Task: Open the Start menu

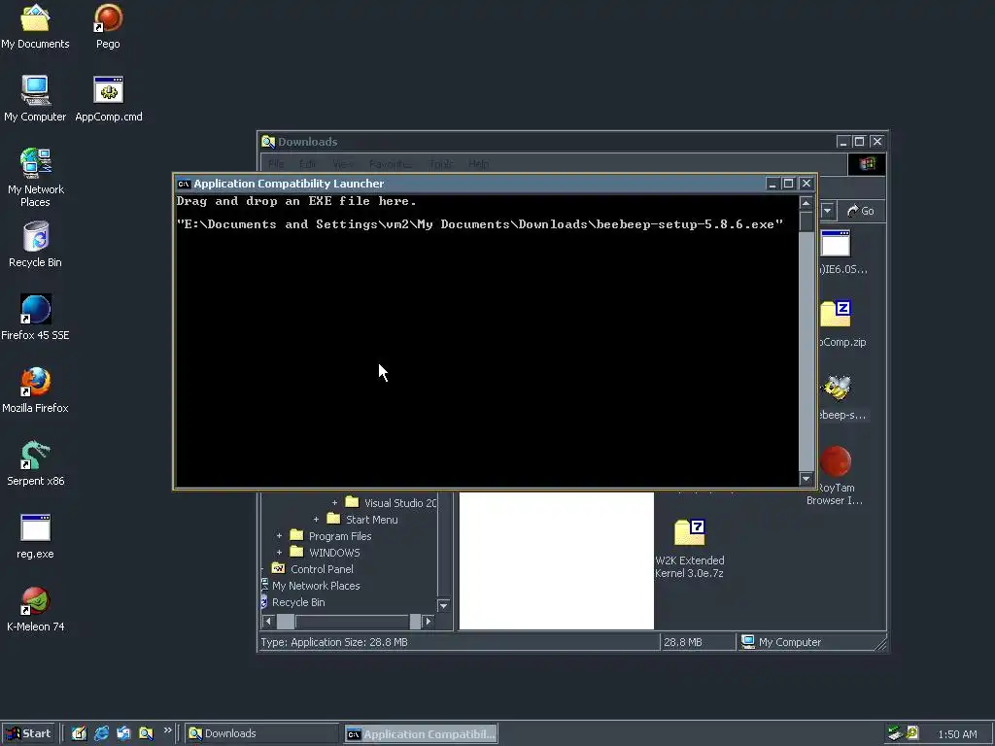Action: [29, 733]
